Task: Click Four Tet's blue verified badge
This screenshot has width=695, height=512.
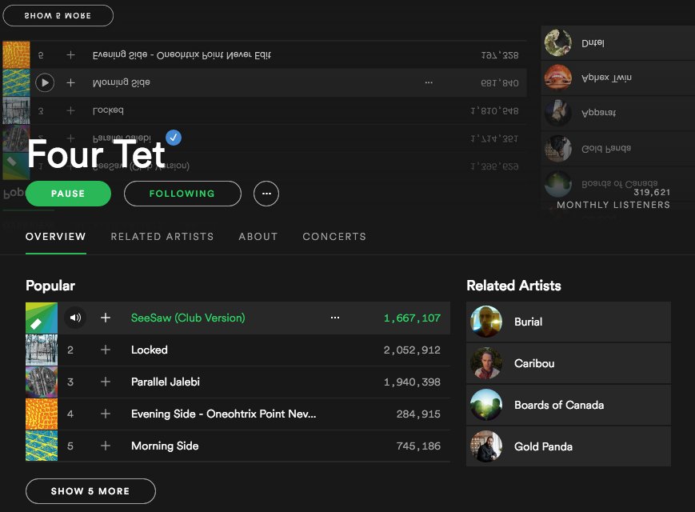Action: tap(173, 138)
